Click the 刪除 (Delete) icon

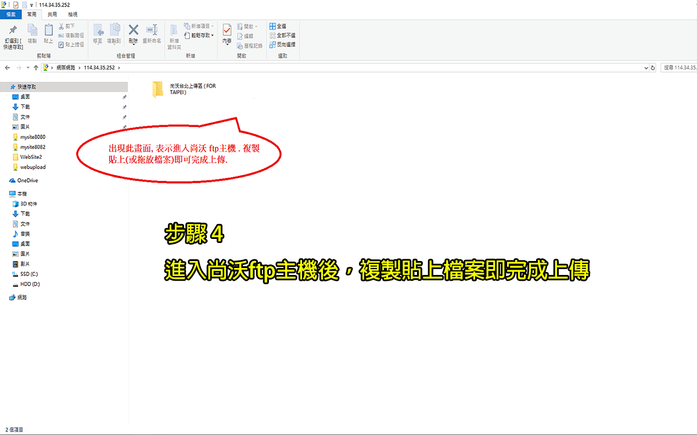133,30
